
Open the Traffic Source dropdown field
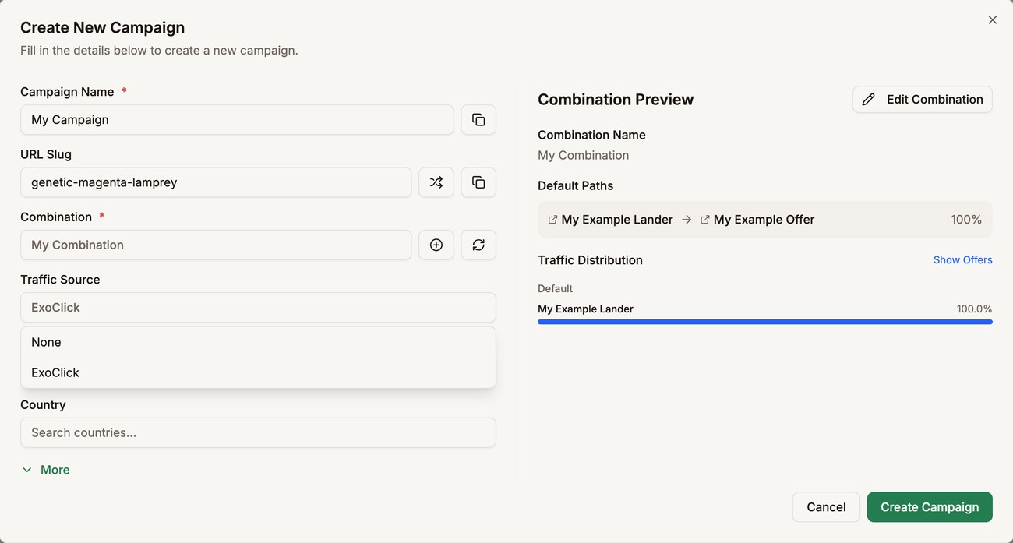point(258,307)
